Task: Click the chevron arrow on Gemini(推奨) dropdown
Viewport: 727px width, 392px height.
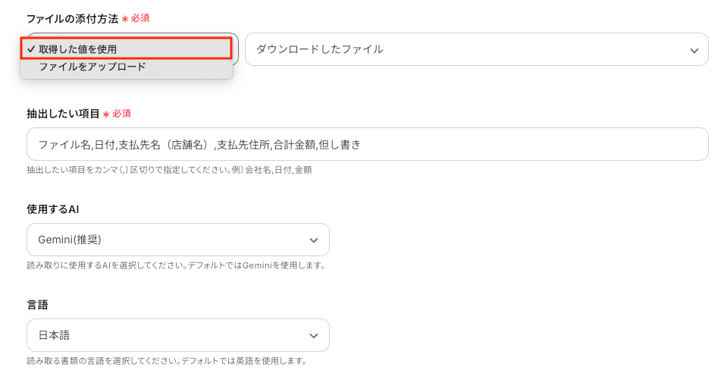Action: click(314, 240)
